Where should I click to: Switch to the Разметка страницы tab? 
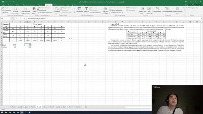[29, 5]
